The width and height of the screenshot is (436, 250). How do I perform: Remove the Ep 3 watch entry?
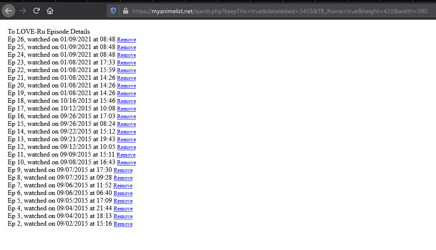[x=123, y=216]
